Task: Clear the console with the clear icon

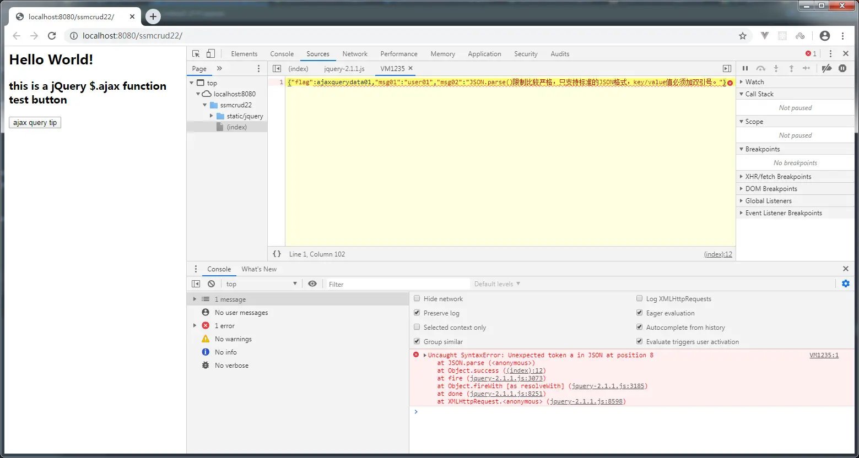Action: (211, 283)
